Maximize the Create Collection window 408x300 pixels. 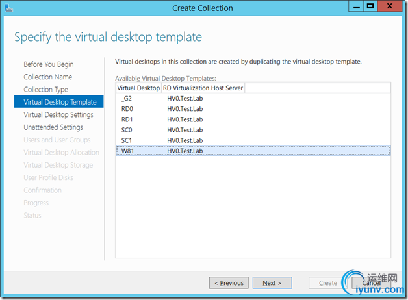coord(370,6)
